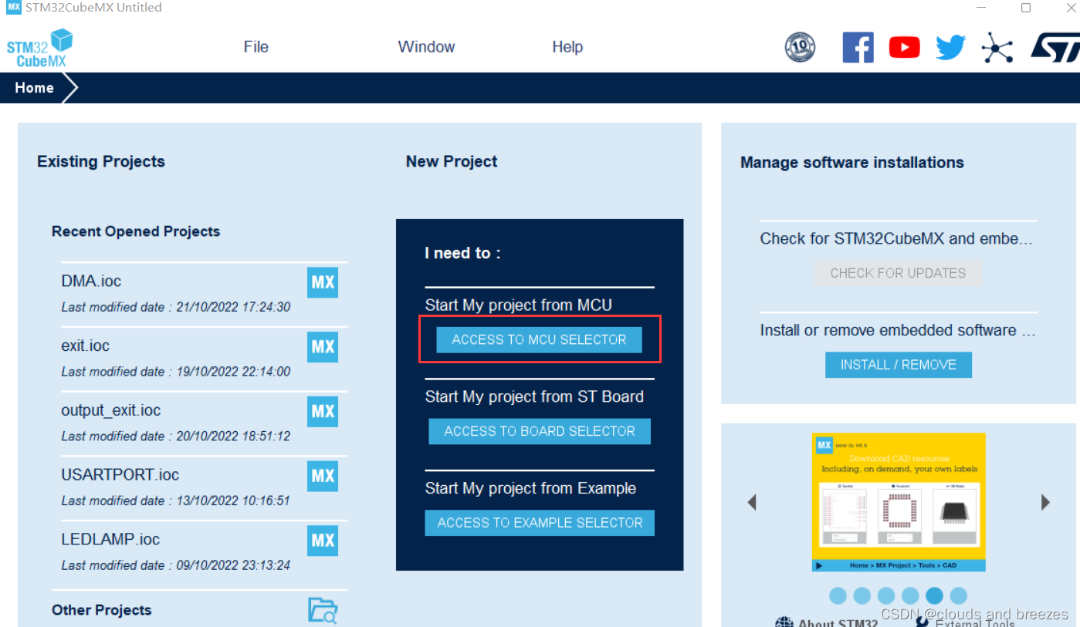
Task: Click the STM32CubeMX logo
Action: tap(39, 49)
